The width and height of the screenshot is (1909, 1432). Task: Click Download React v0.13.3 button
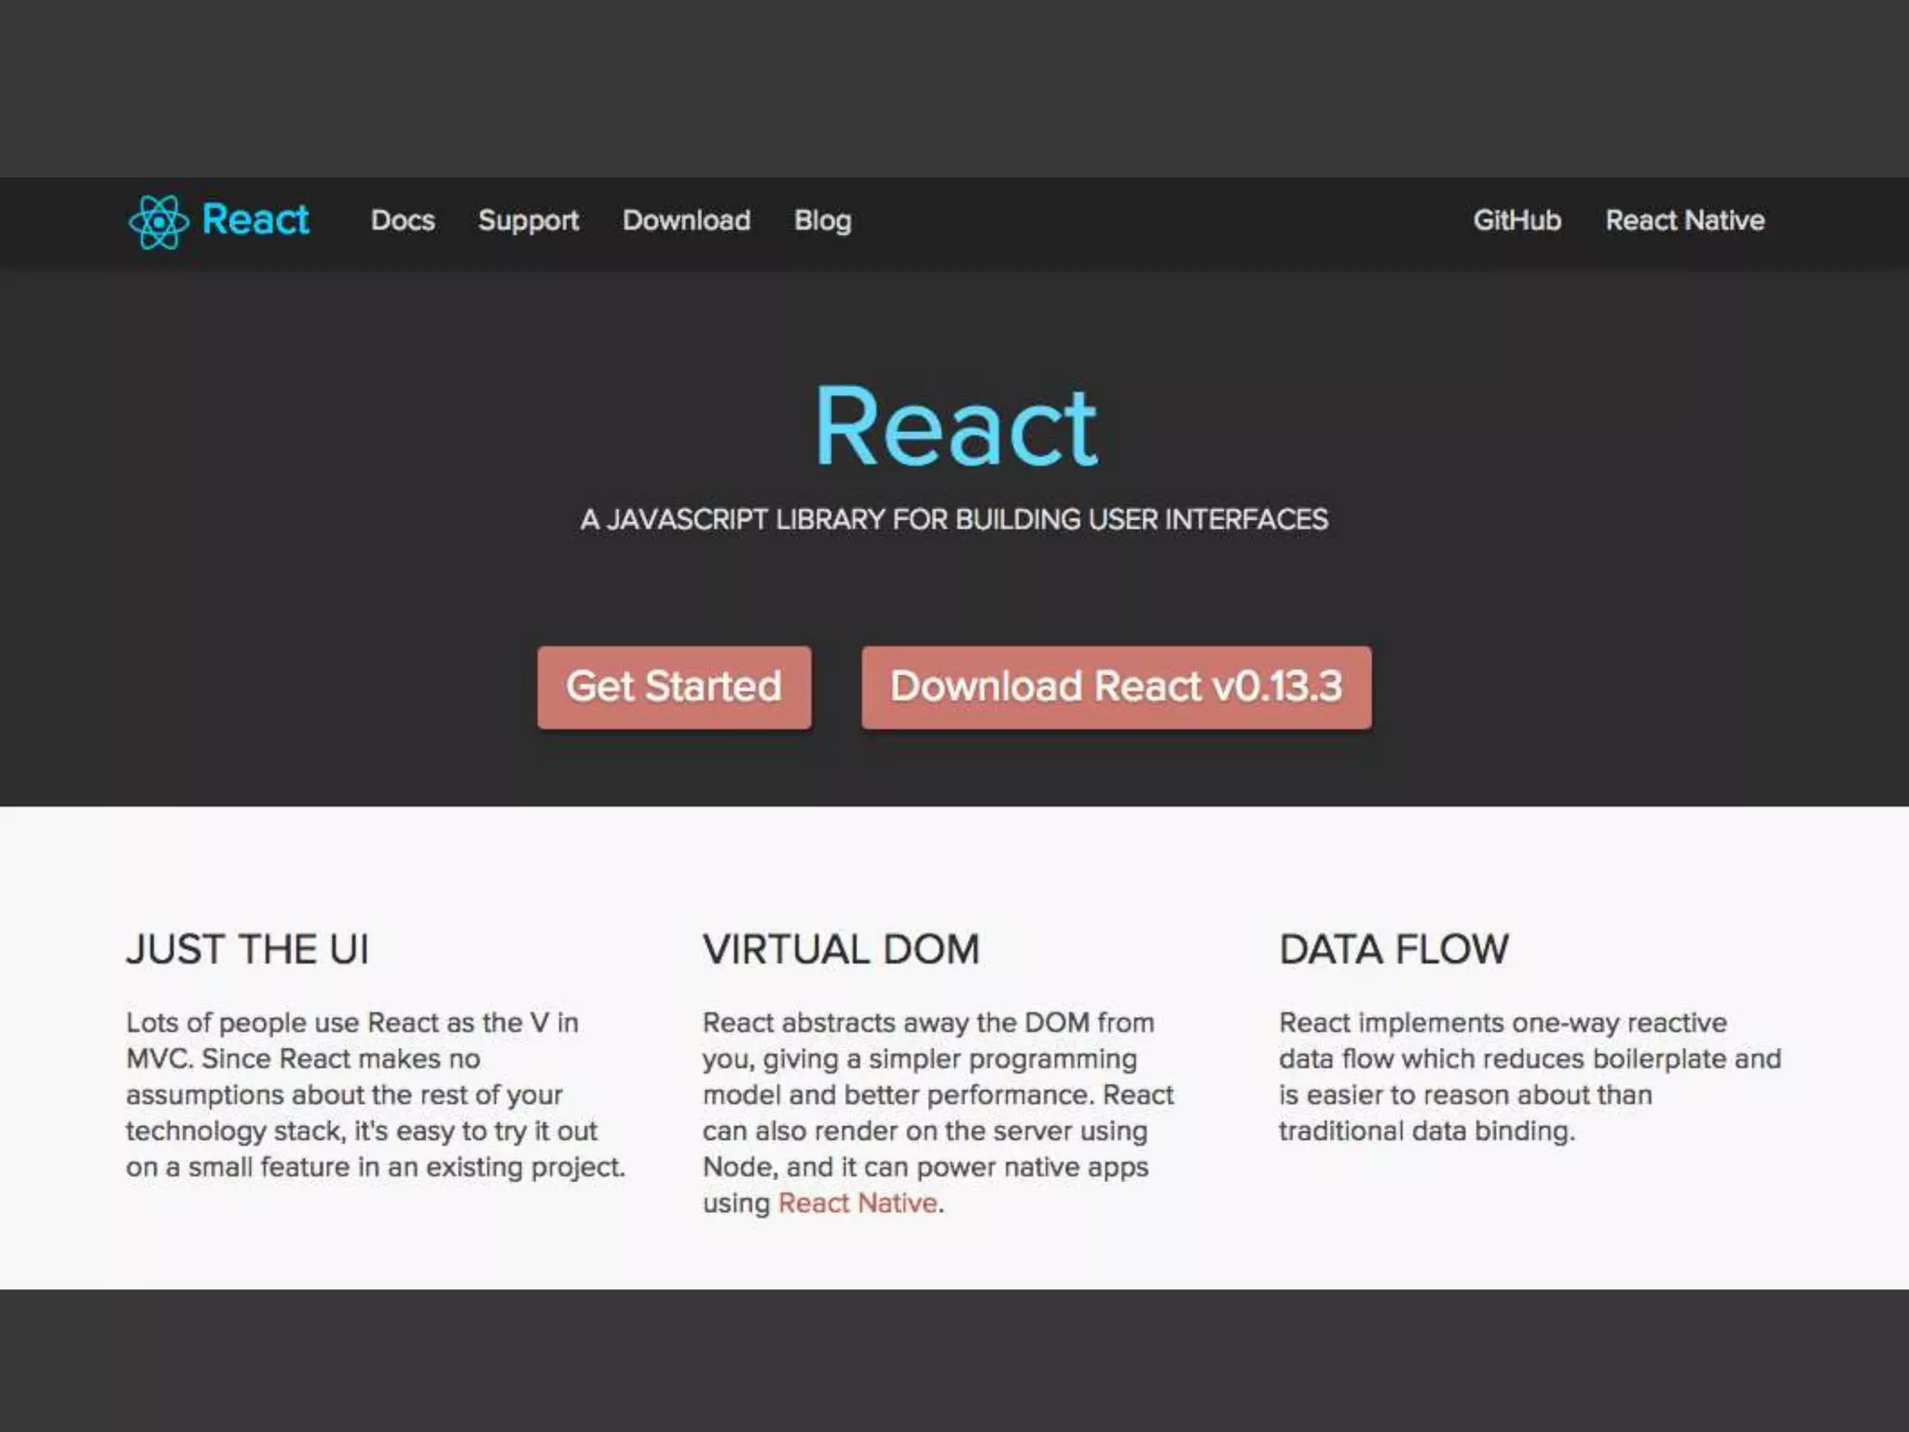(1116, 687)
